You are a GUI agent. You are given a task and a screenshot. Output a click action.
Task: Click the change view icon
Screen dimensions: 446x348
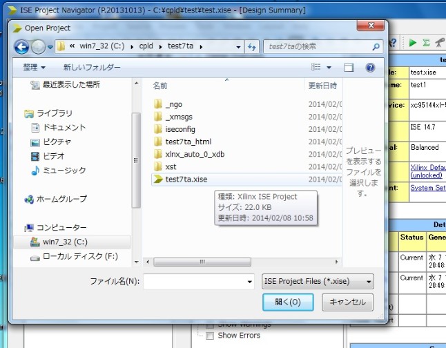point(316,67)
